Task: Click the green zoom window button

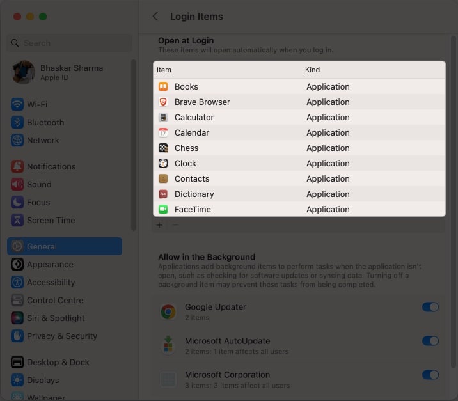Action: pos(43,17)
